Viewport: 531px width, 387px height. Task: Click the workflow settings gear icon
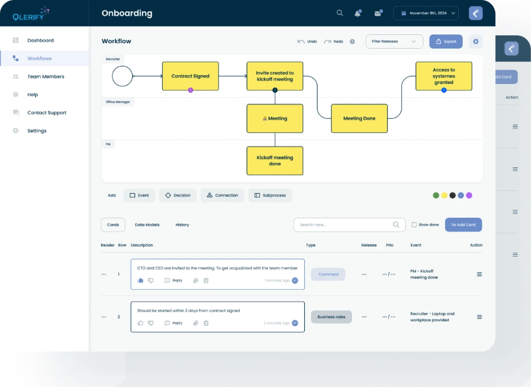475,42
